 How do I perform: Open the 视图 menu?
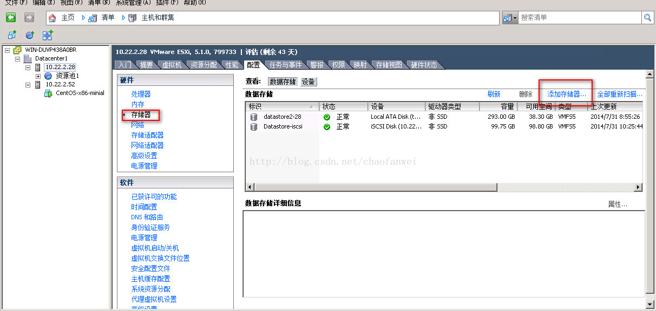coord(71,3)
